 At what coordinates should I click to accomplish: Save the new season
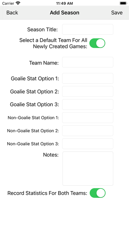tap(117, 13)
